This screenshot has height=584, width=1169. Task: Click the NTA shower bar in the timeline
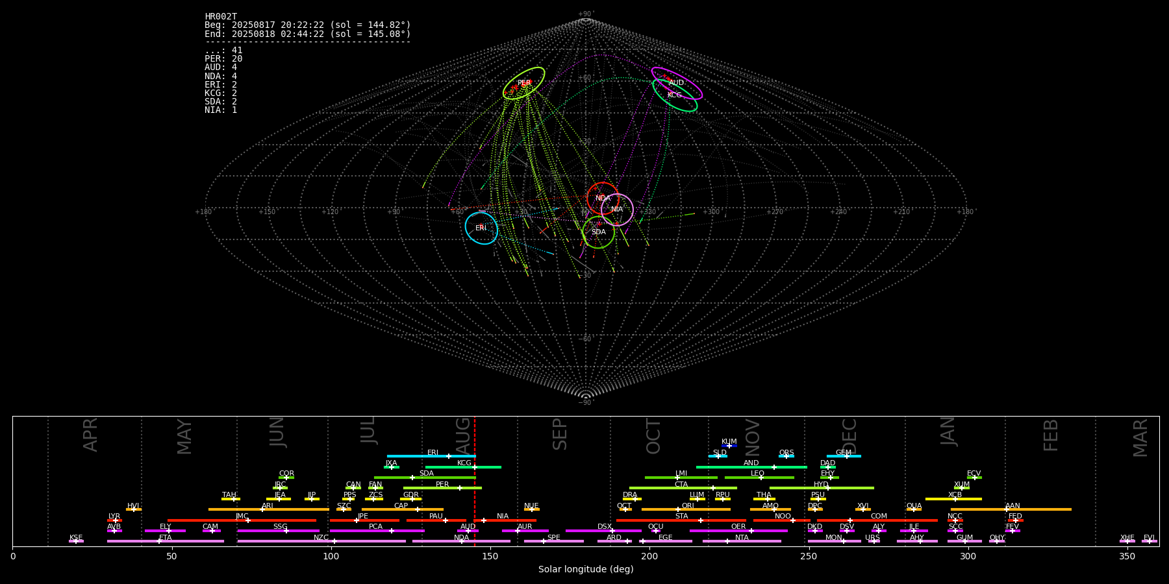[x=742, y=541]
